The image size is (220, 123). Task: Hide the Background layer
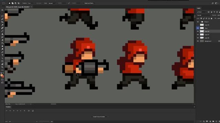click(x=198, y=41)
